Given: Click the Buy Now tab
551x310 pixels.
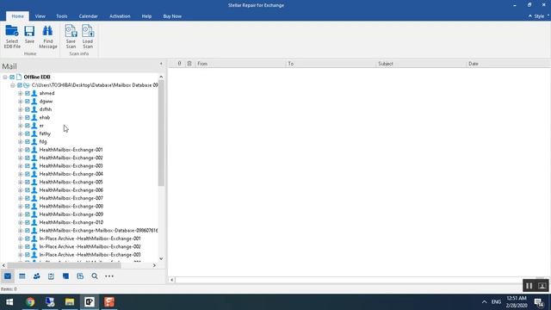Looking at the screenshot, I should [172, 16].
